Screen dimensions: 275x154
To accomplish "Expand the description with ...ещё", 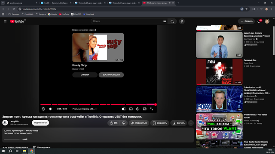I will point(24,139).
